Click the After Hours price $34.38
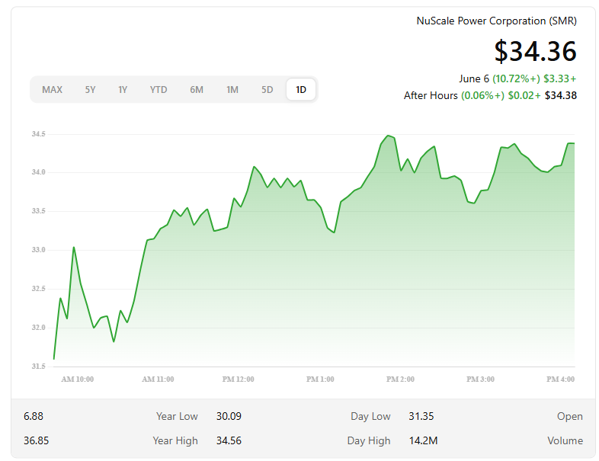 (x=561, y=95)
